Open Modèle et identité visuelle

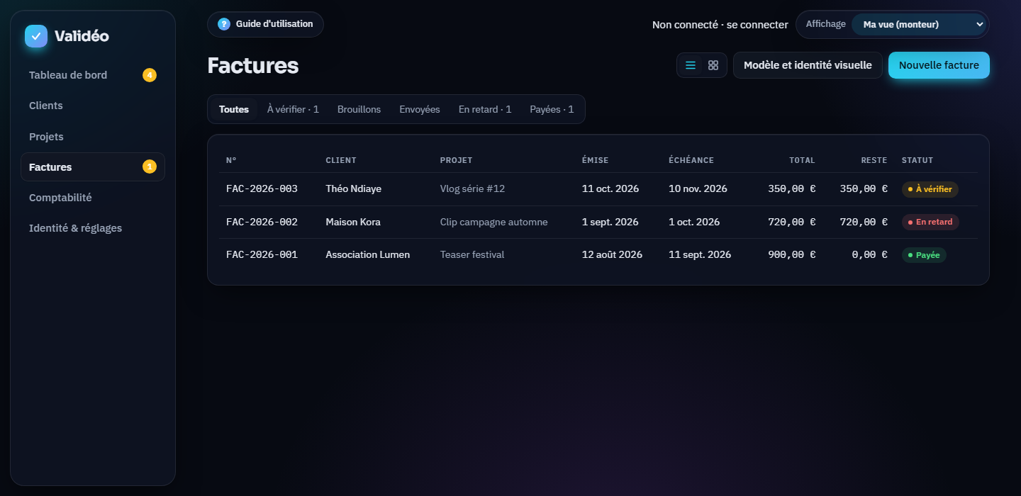tap(808, 65)
